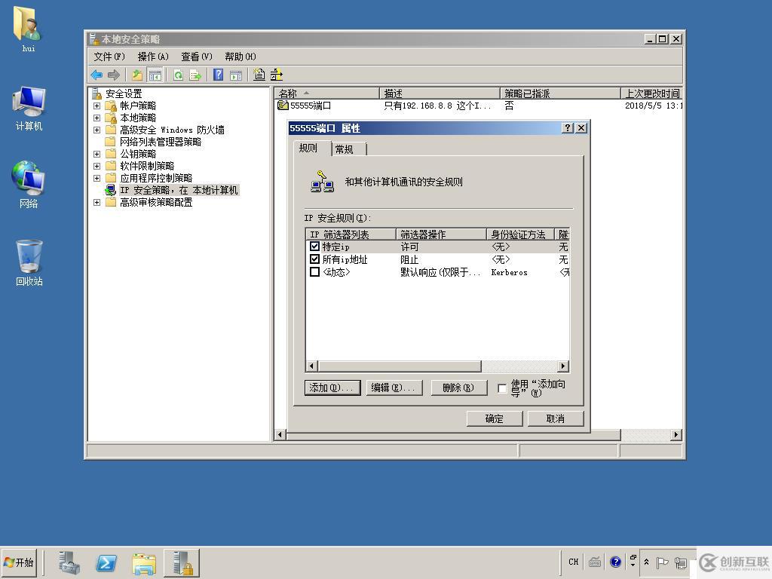Select the 回收站 desktop icon
This screenshot has width=772, height=579.
(x=29, y=263)
